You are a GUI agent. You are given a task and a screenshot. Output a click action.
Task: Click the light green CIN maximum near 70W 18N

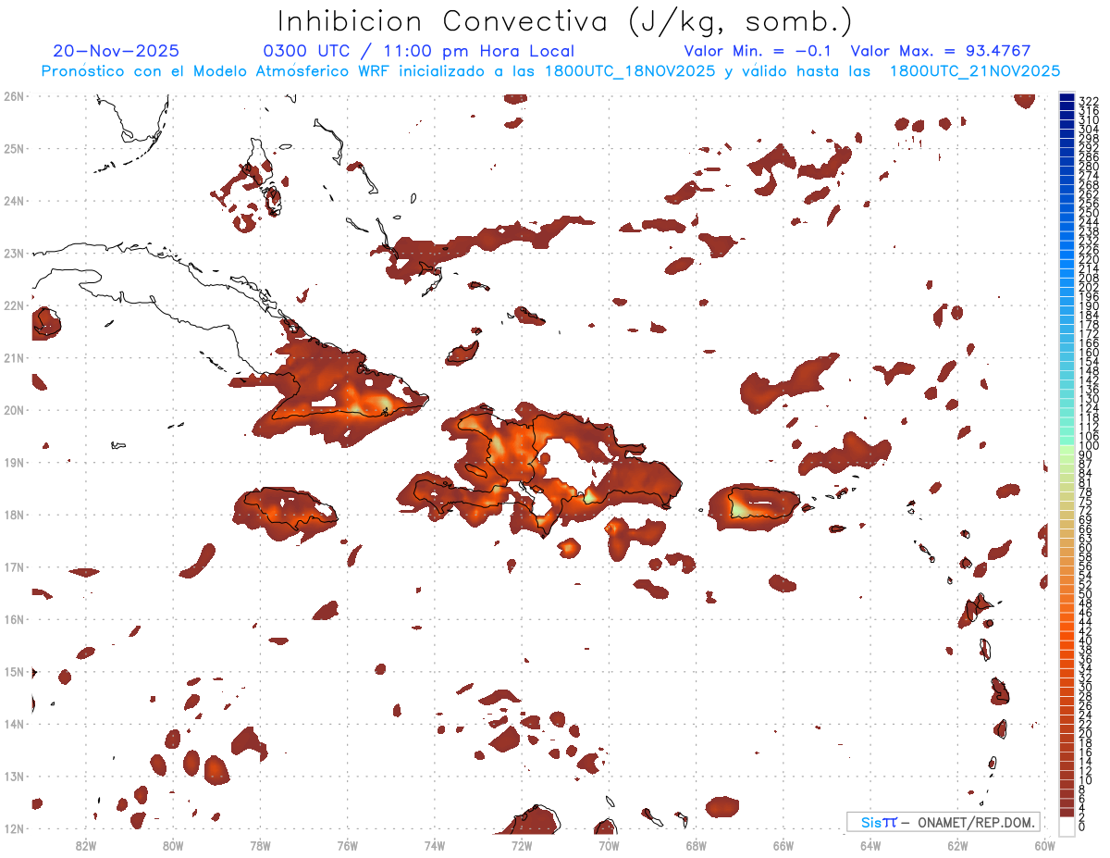point(588,495)
